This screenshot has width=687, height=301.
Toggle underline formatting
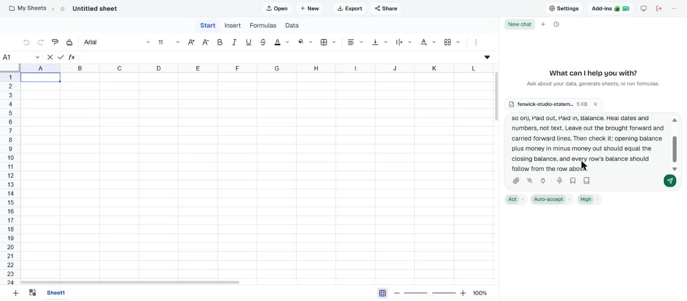pos(249,42)
